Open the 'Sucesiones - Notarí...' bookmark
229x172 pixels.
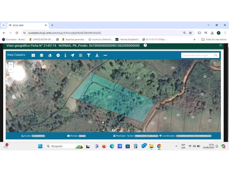pos(14,39)
